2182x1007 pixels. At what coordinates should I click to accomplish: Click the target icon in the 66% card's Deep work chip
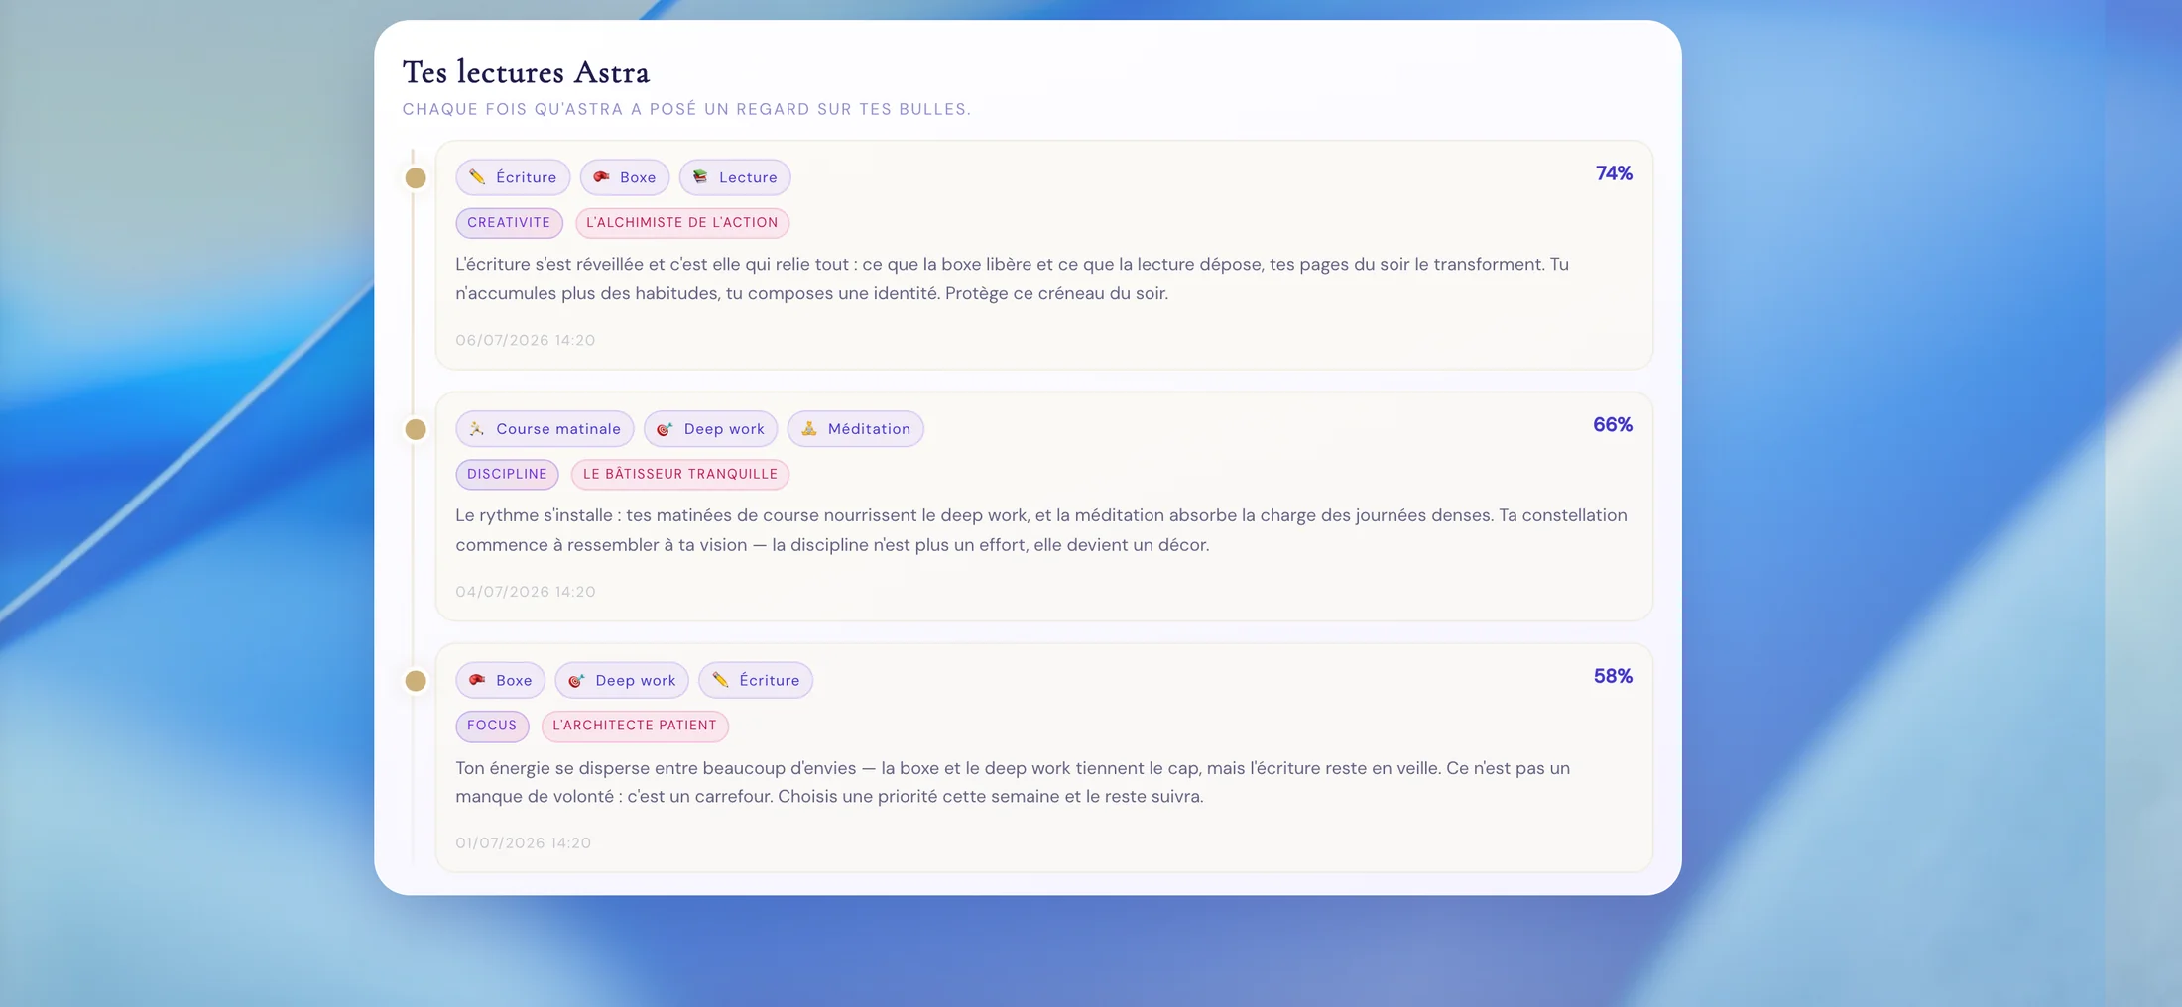(x=665, y=429)
